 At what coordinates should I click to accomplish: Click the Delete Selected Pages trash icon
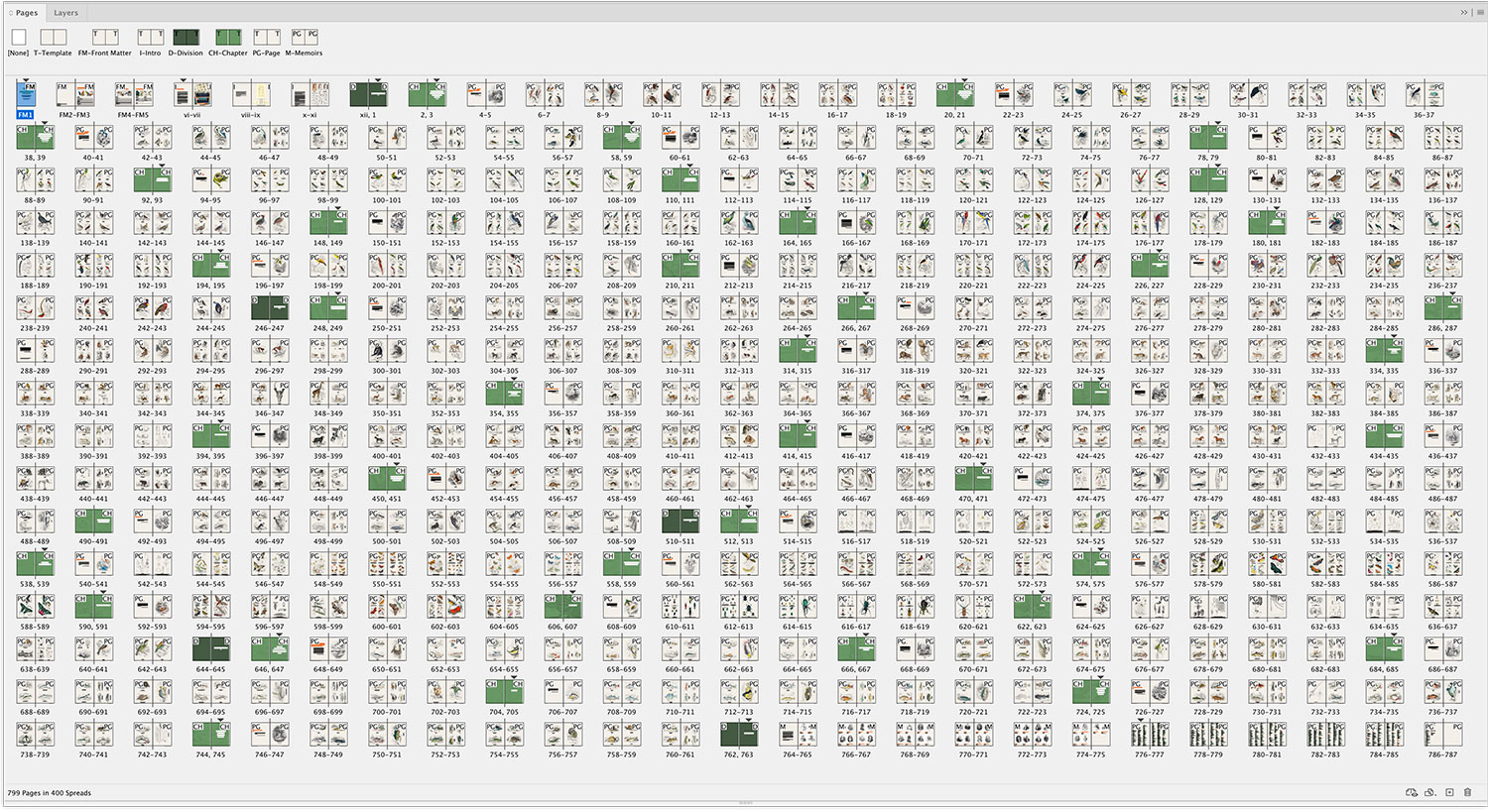[x=1468, y=793]
